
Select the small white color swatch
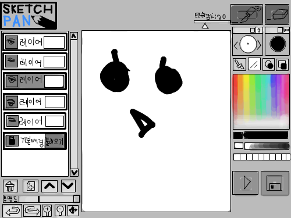[x=239, y=146]
